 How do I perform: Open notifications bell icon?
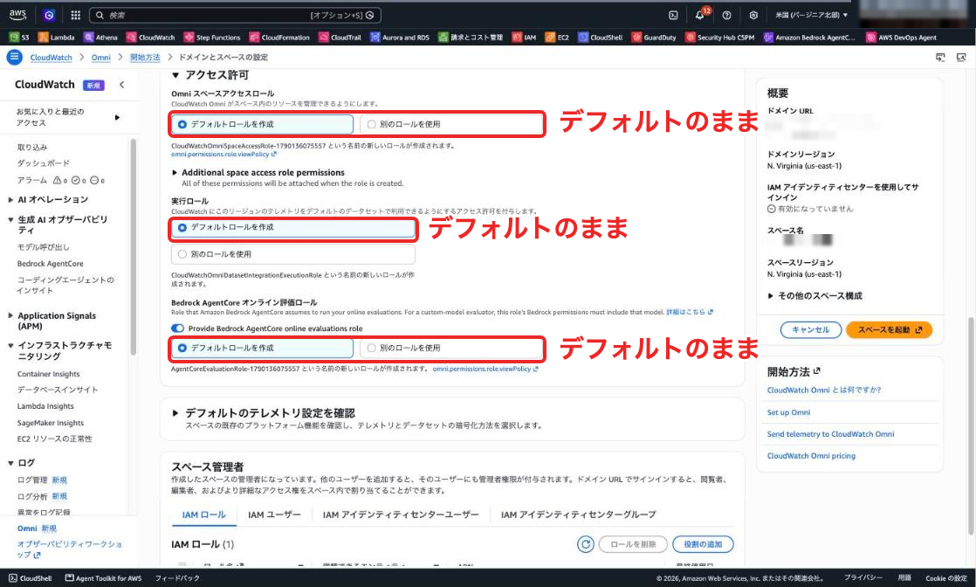pos(699,15)
